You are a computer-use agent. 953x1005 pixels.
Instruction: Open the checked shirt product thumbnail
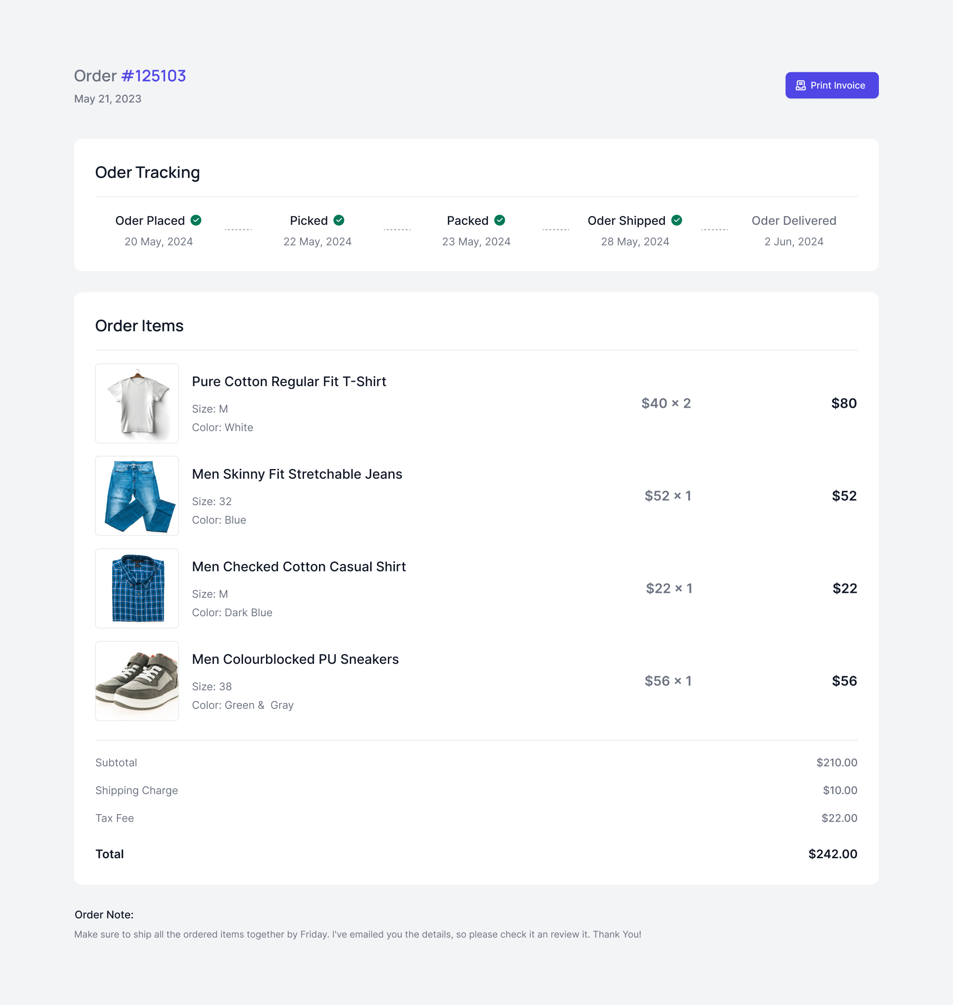point(137,588)
